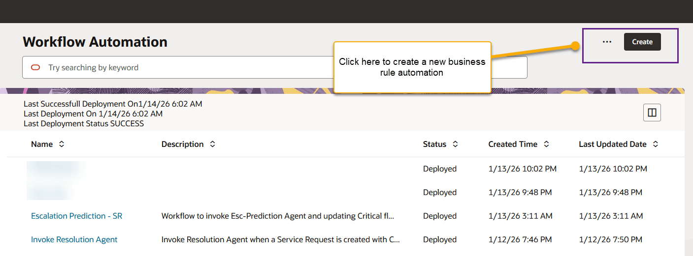Click the Created Time column header
The height and width of the screenshot is (256, 693).
click(513, 144)
